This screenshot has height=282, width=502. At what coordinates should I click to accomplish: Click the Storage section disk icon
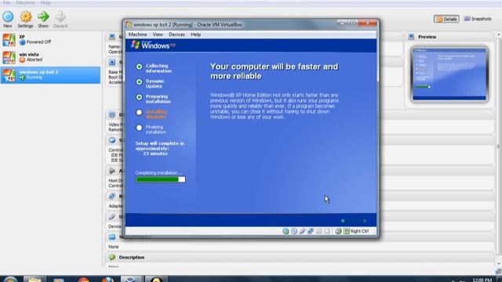[x=112, y=140]
